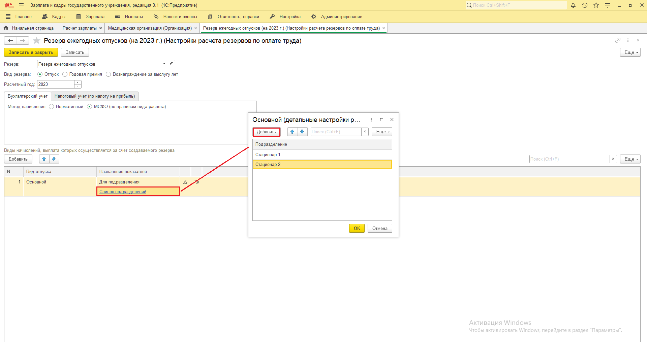Image resolution: width=647 pixels, height=342 pixels.
Task: Click Добавить in the Основной dialog
Action: [x=267, y=132]
